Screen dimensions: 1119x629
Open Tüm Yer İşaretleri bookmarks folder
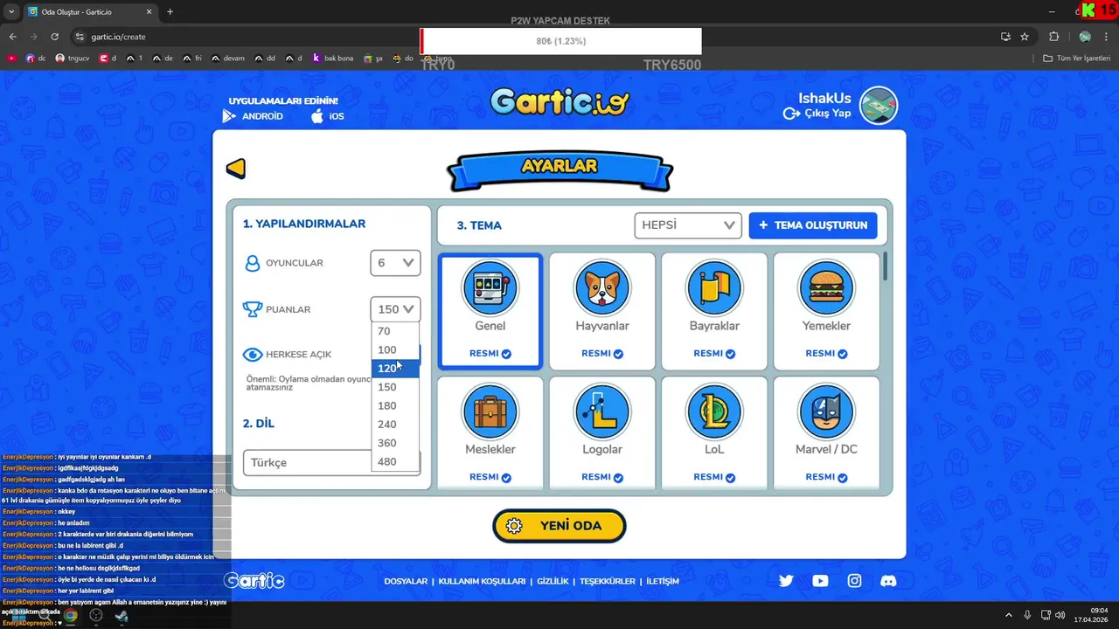[x=1077, y=59]
